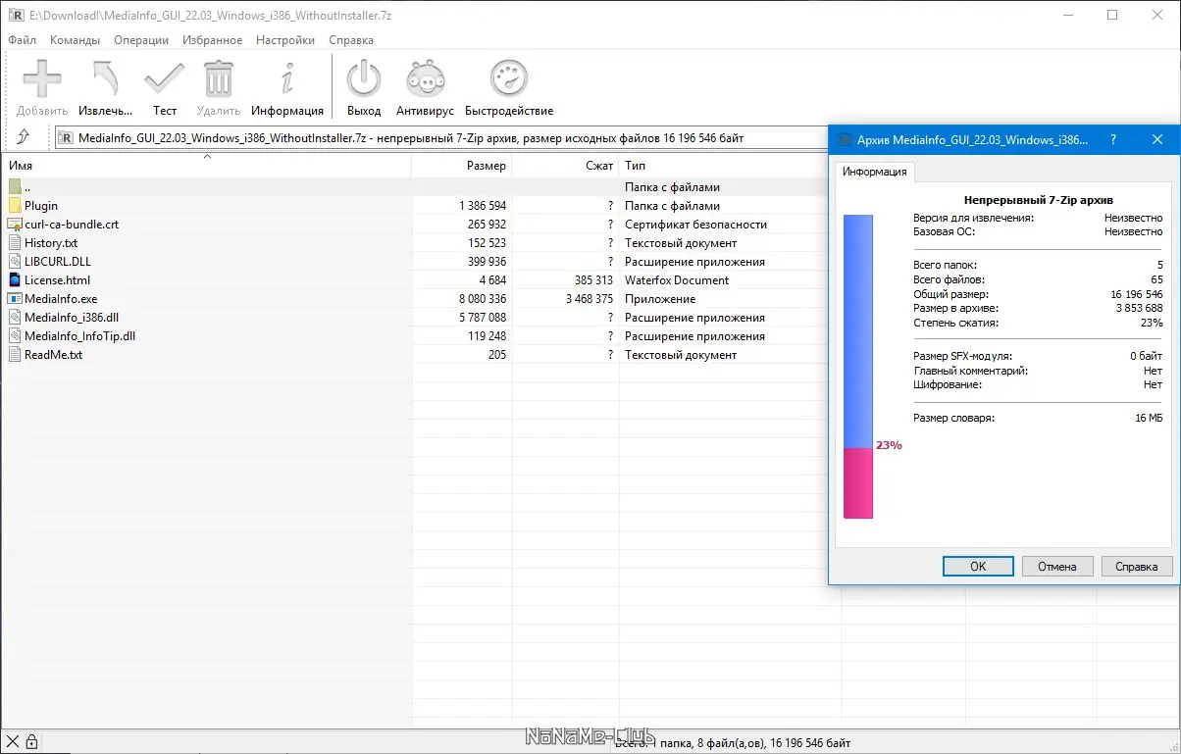Select file name MediaInfo_i386.dll
The height and width of the screenshot is (754, 1181).
72,318
